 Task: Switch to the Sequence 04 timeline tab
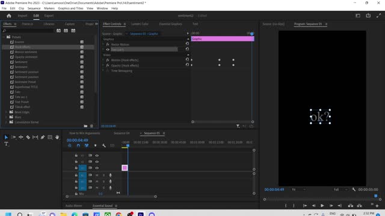(x=122, y=133)
